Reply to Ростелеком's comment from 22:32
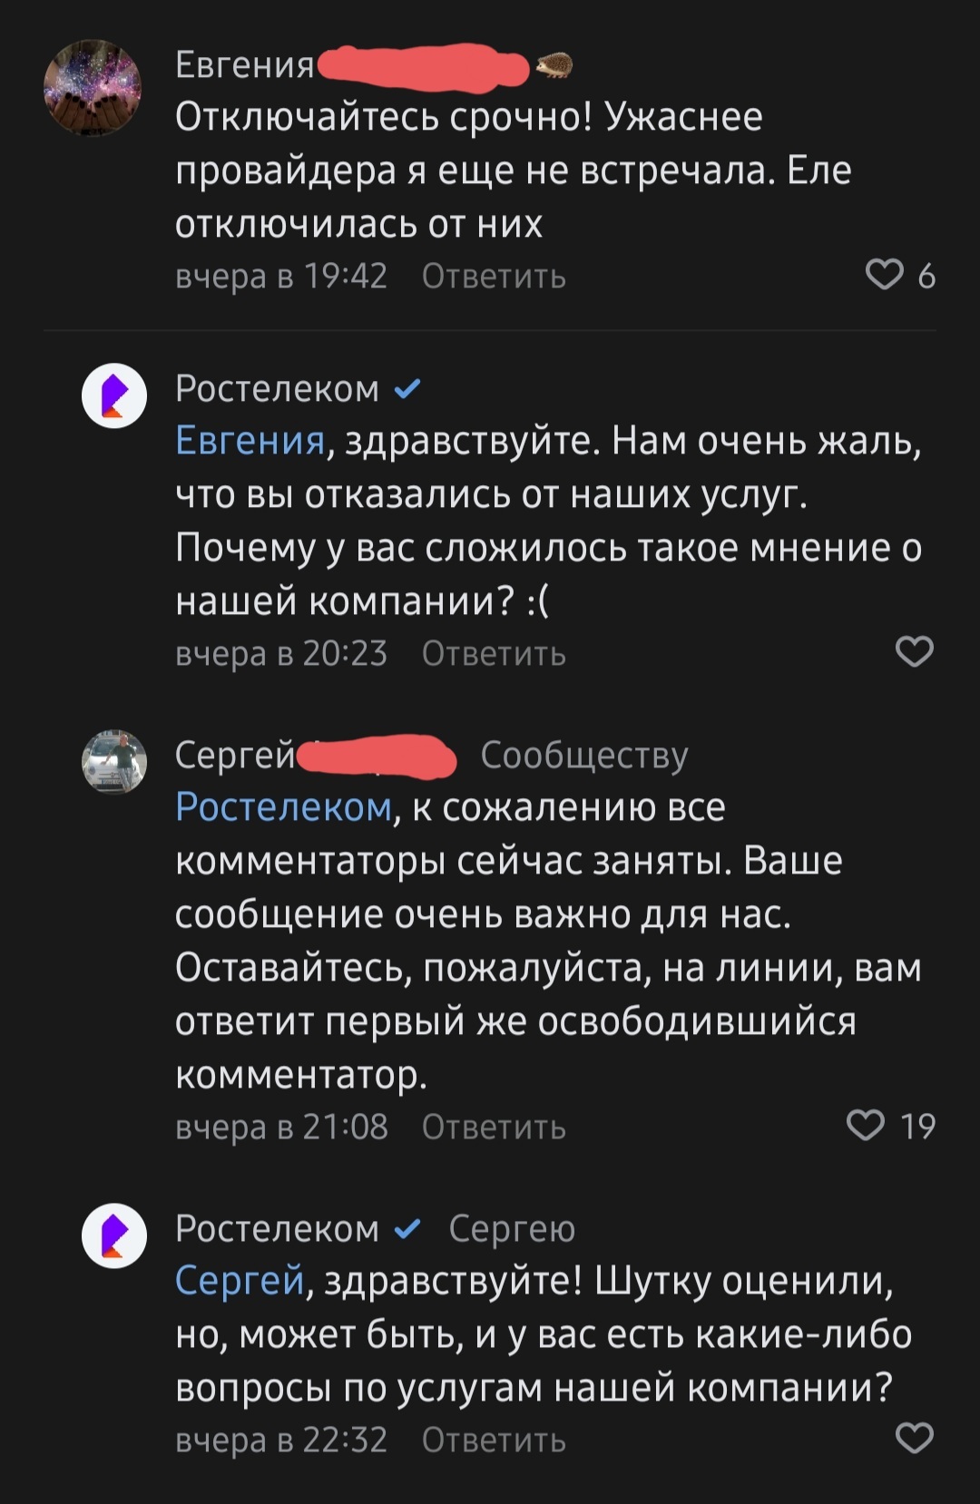980x1504 pixels. pos(494,1441)
